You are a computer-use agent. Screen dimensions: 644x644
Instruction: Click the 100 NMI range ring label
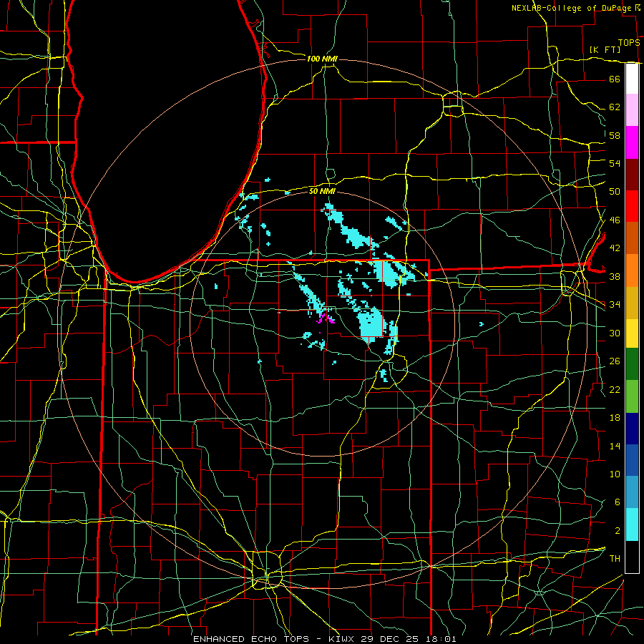(322, 59)
